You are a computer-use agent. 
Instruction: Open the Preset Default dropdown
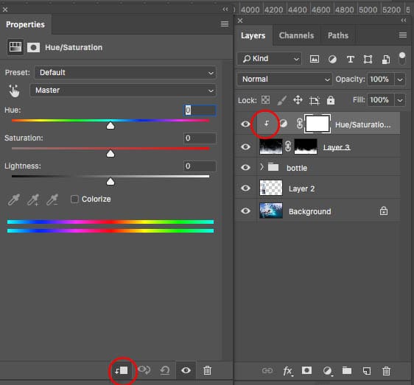(125, 73)
